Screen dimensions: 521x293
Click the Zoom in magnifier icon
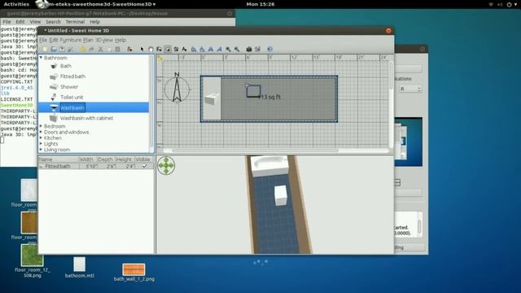pyautogui.click(x=228, y=49)
